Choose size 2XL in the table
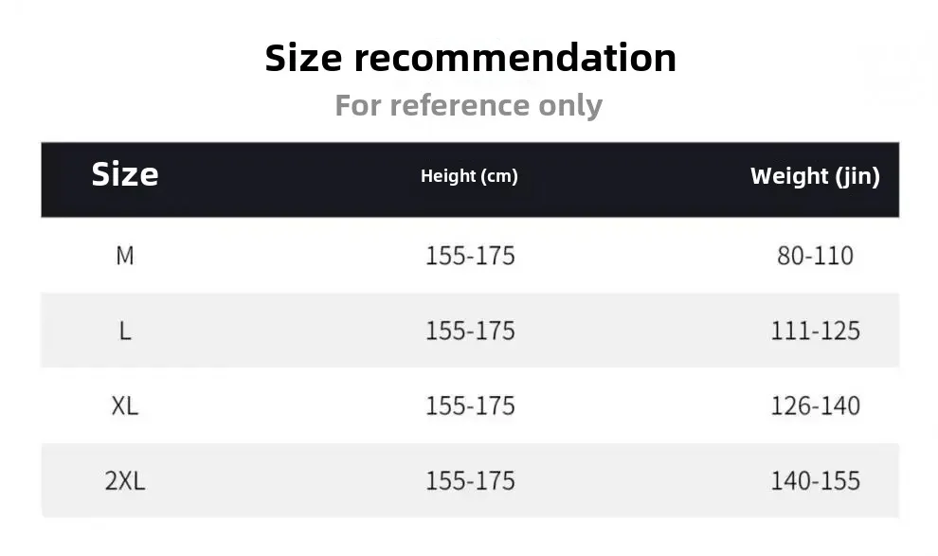 click(x=125, y=480)
